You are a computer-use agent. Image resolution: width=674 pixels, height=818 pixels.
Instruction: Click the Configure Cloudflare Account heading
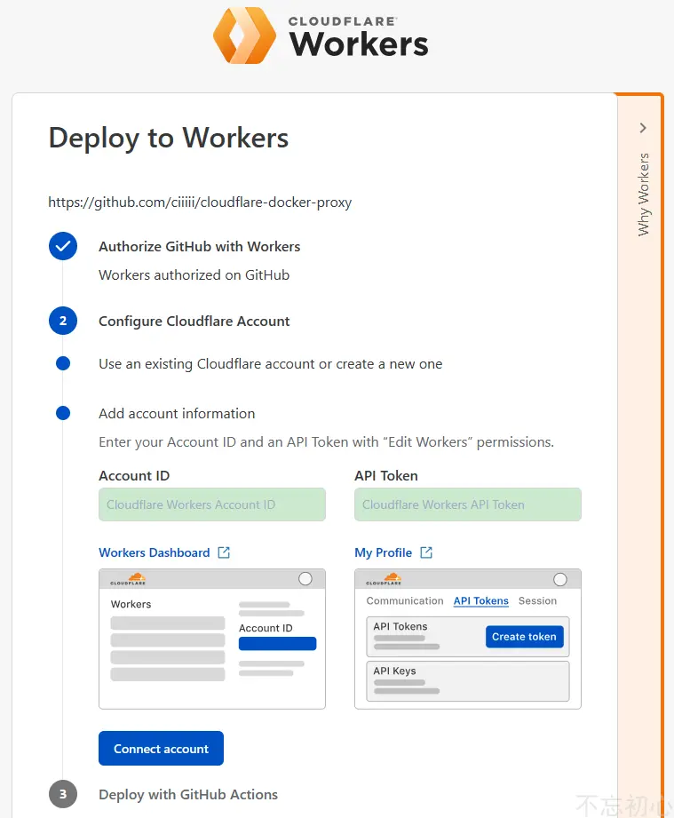pos(194,321)
